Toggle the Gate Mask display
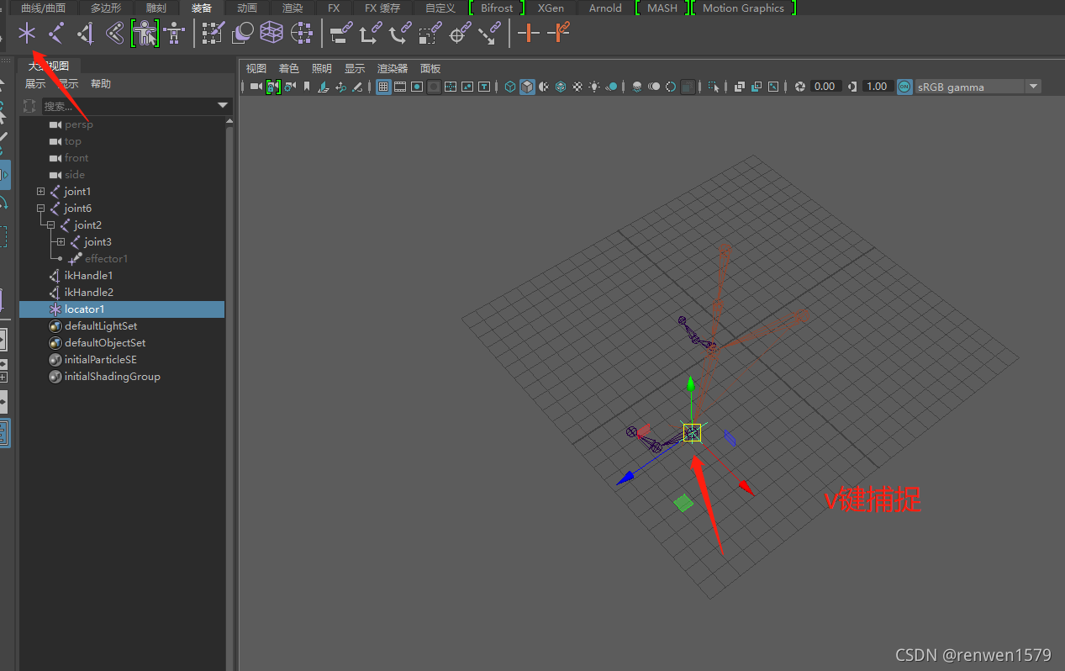Image resolution: width=1065 pixels, height=671 pixels. click(434, 87)
